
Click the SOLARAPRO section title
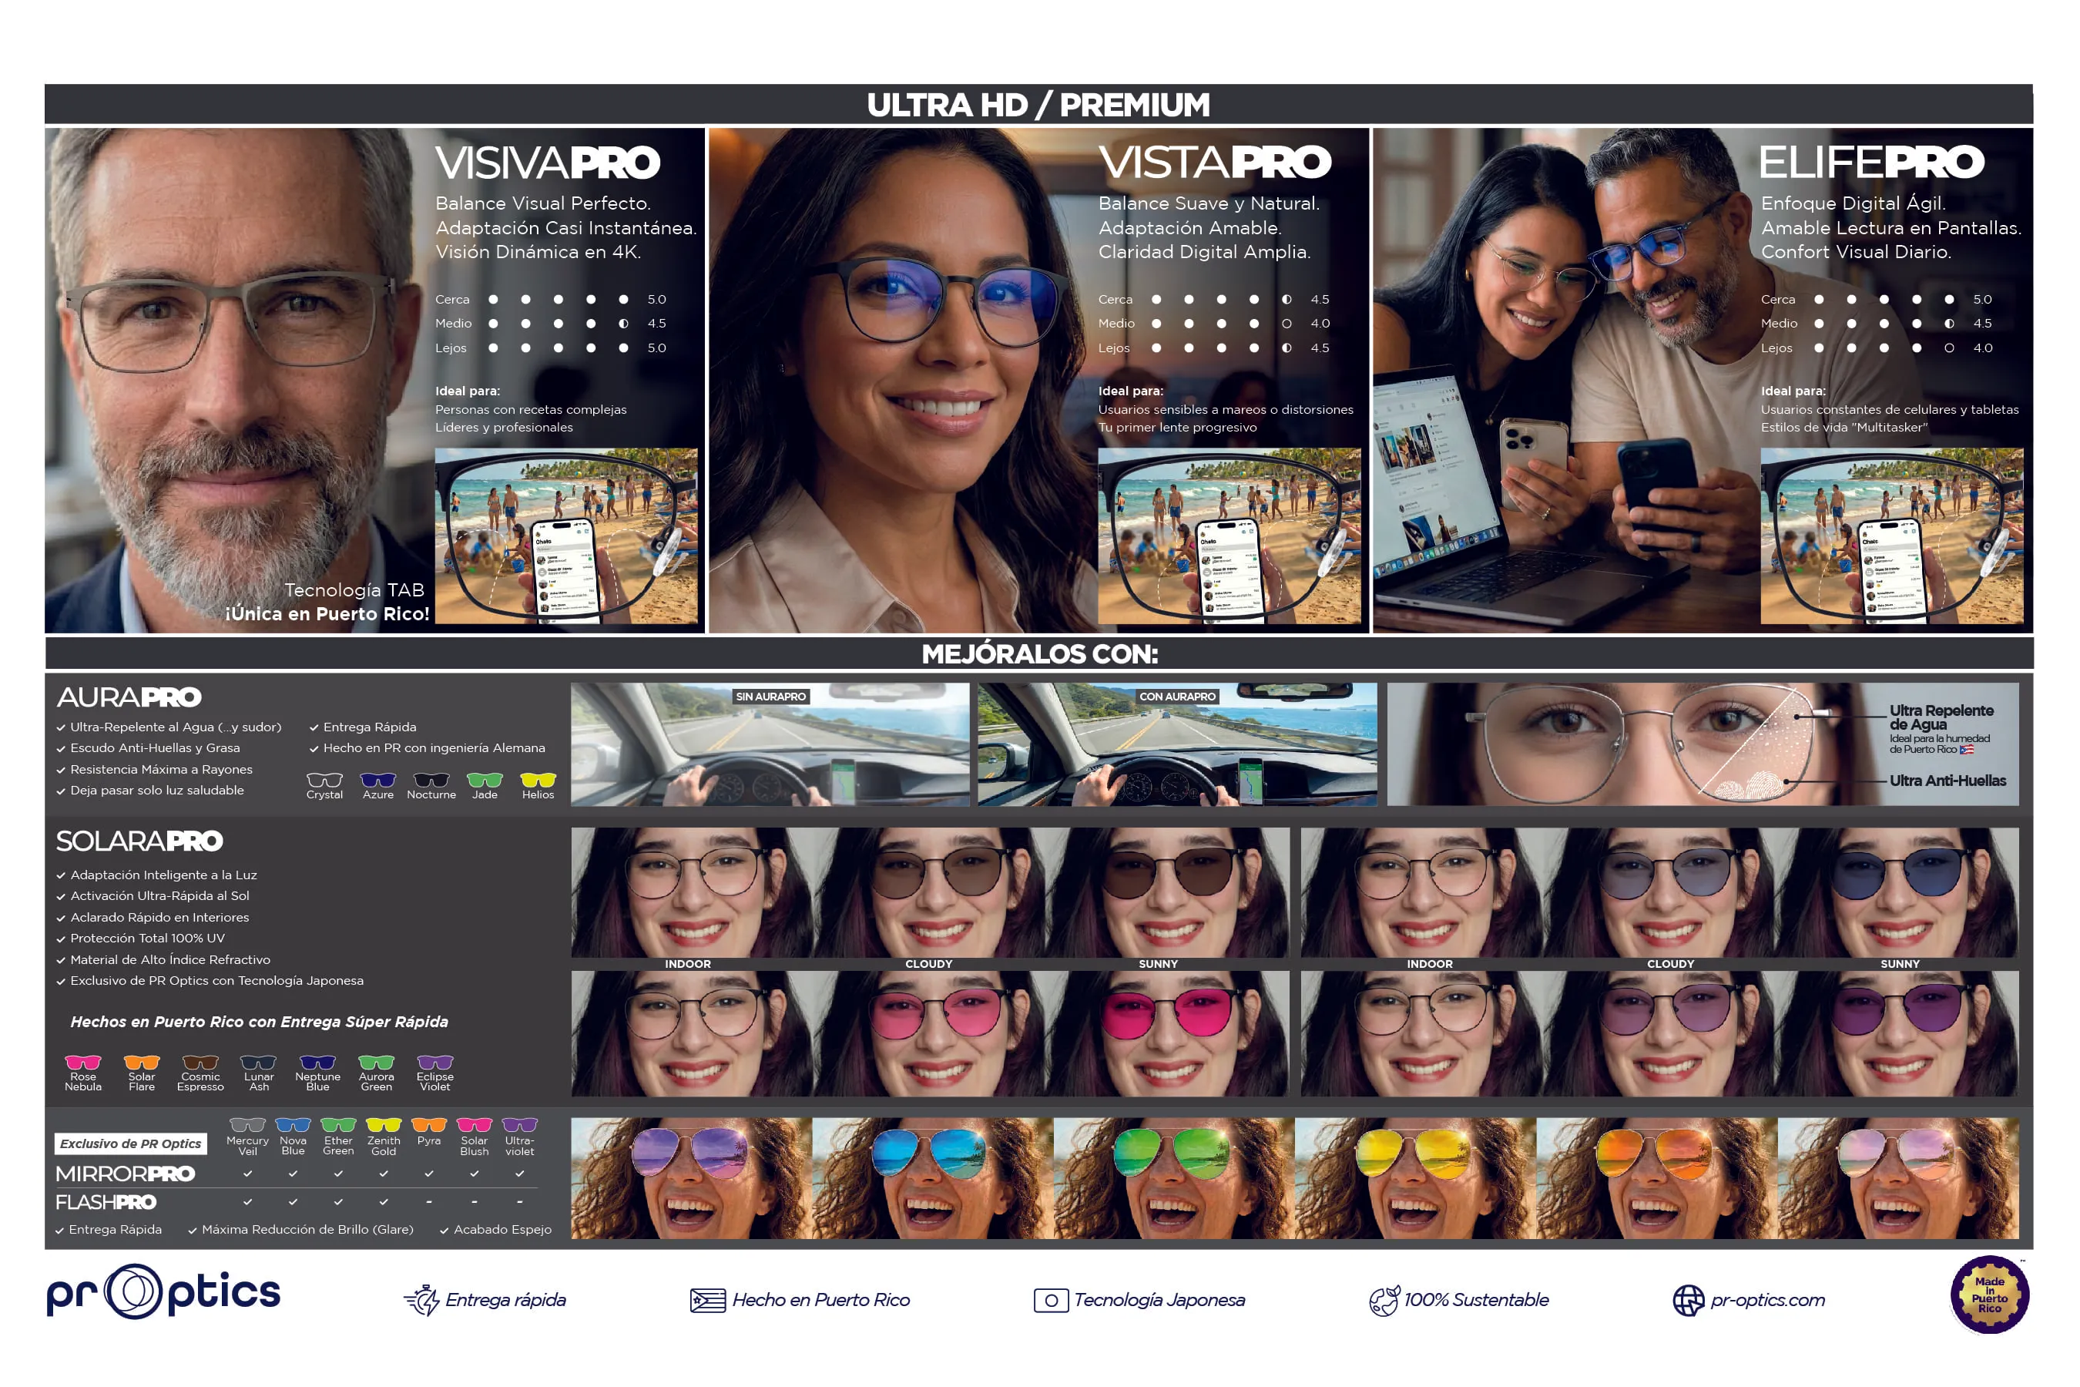tap(139, 841)
